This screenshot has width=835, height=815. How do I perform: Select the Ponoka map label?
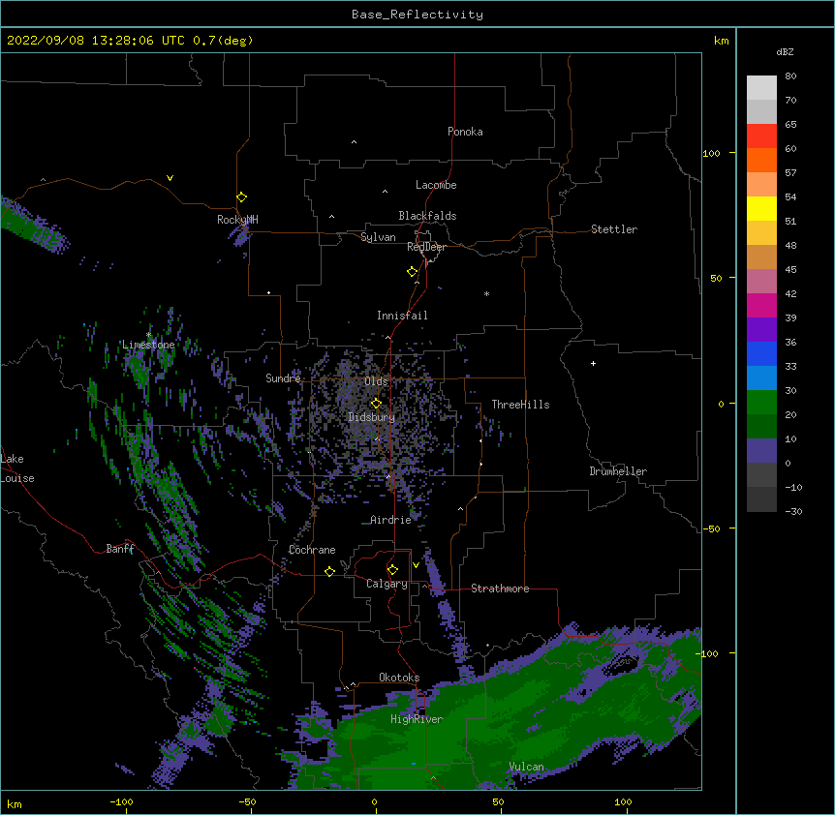tap(465, 132)
